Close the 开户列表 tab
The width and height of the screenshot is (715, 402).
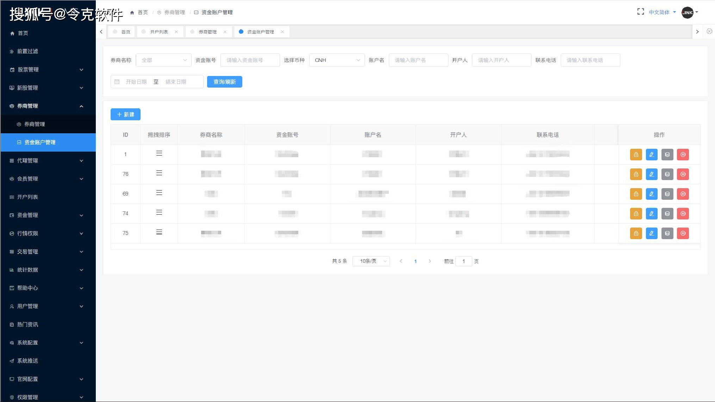(176, 32)
